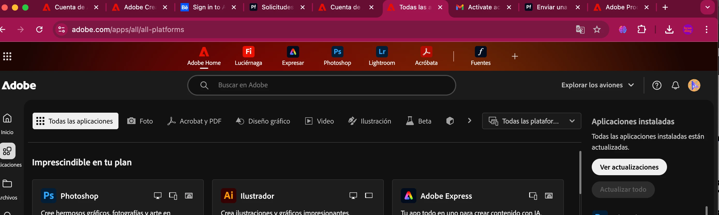Open Expresar app shortcut

pos(293,56)
